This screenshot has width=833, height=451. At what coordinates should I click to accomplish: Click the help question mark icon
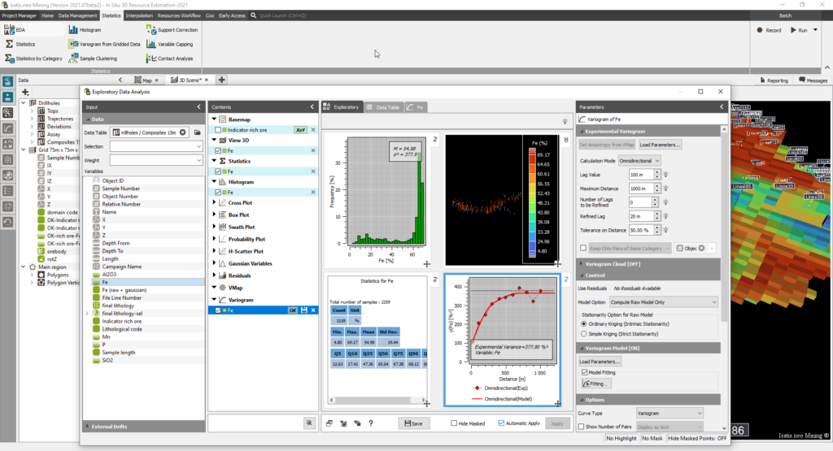pos(371,423)
